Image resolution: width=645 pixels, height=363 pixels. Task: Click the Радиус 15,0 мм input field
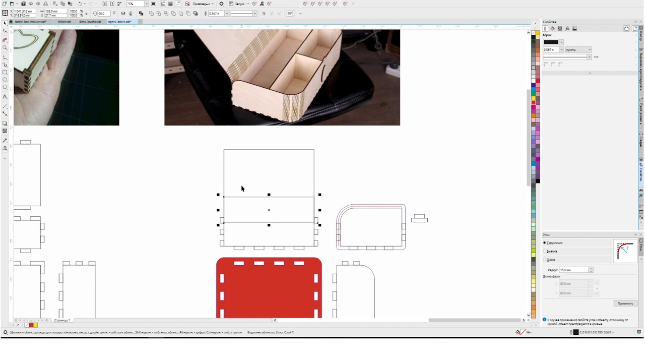pyautogui.click(x=573, y=270)
